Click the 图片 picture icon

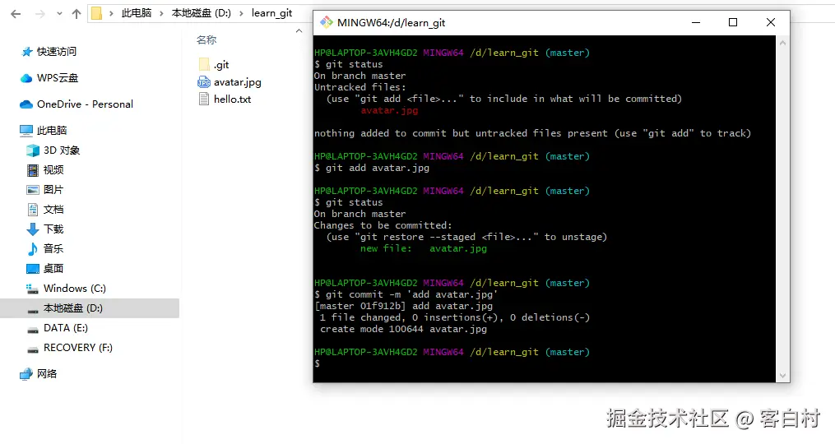[33, 190]
